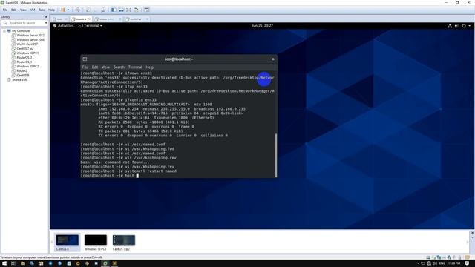Open VMware Tabs menu
The width and height of the screenshot is (475, 267).
click(x=42, y=10)
